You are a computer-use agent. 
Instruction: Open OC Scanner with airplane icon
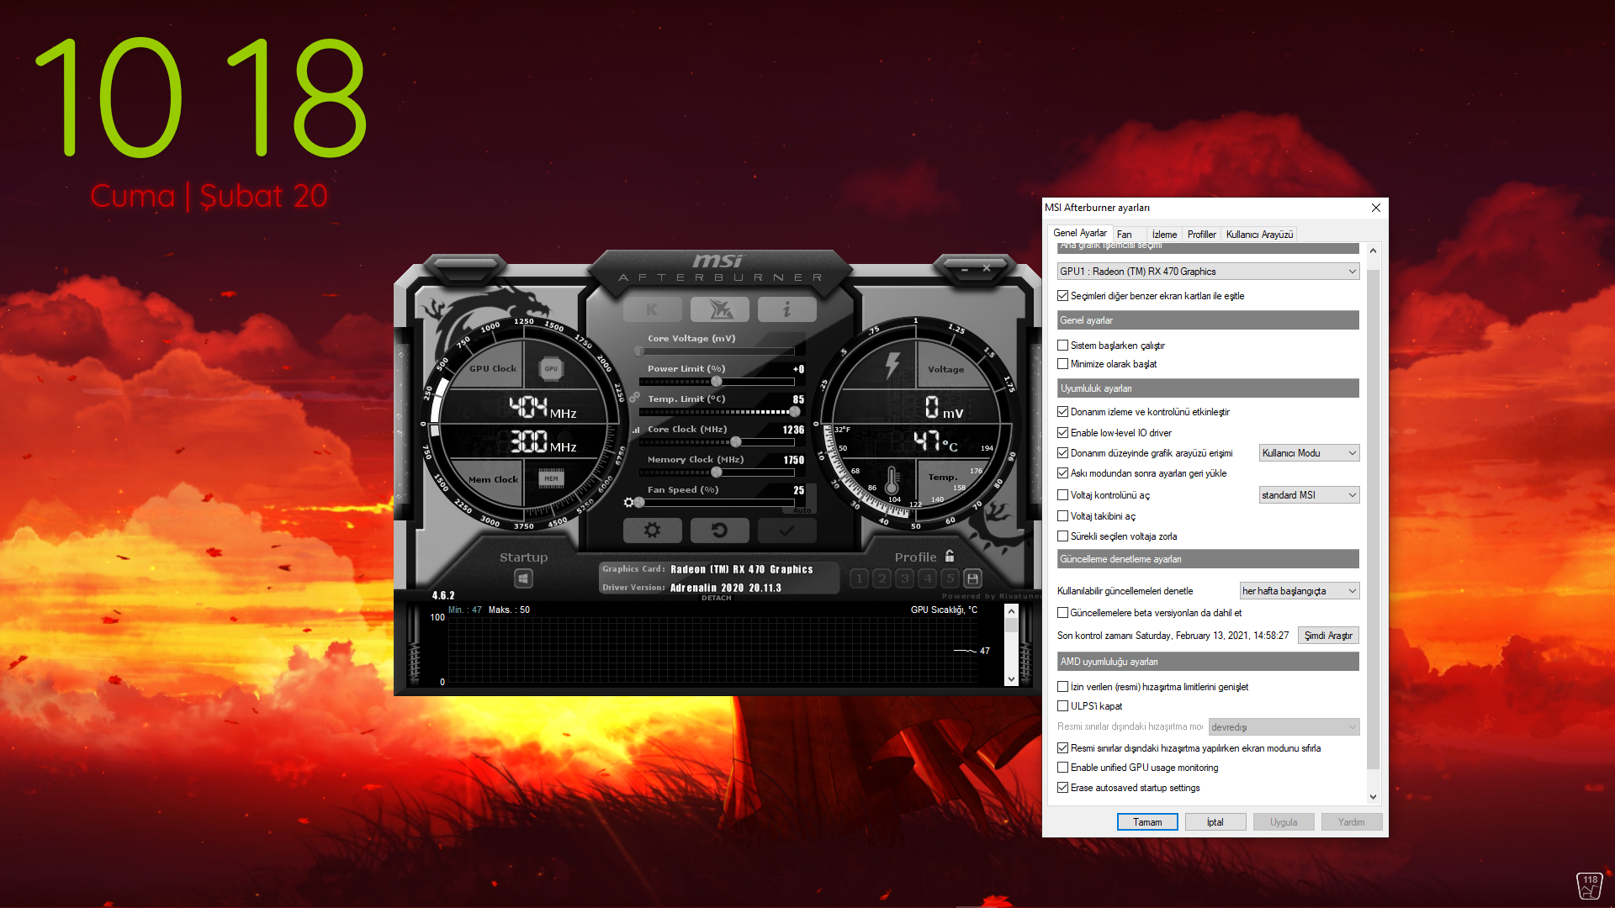(720, 309)
